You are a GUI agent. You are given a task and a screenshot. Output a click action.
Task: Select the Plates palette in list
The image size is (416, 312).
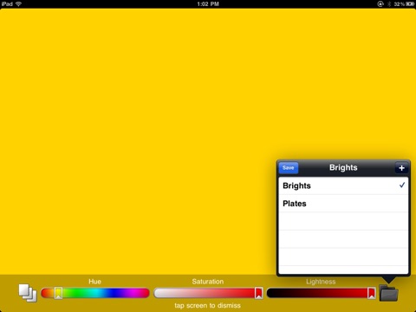pyautogui.click(x=343, y=204)
